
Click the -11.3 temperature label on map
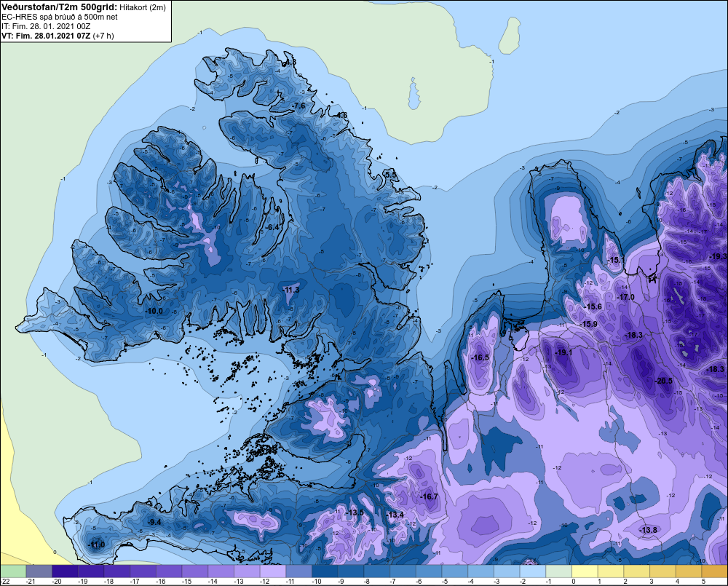pos(291,290)
